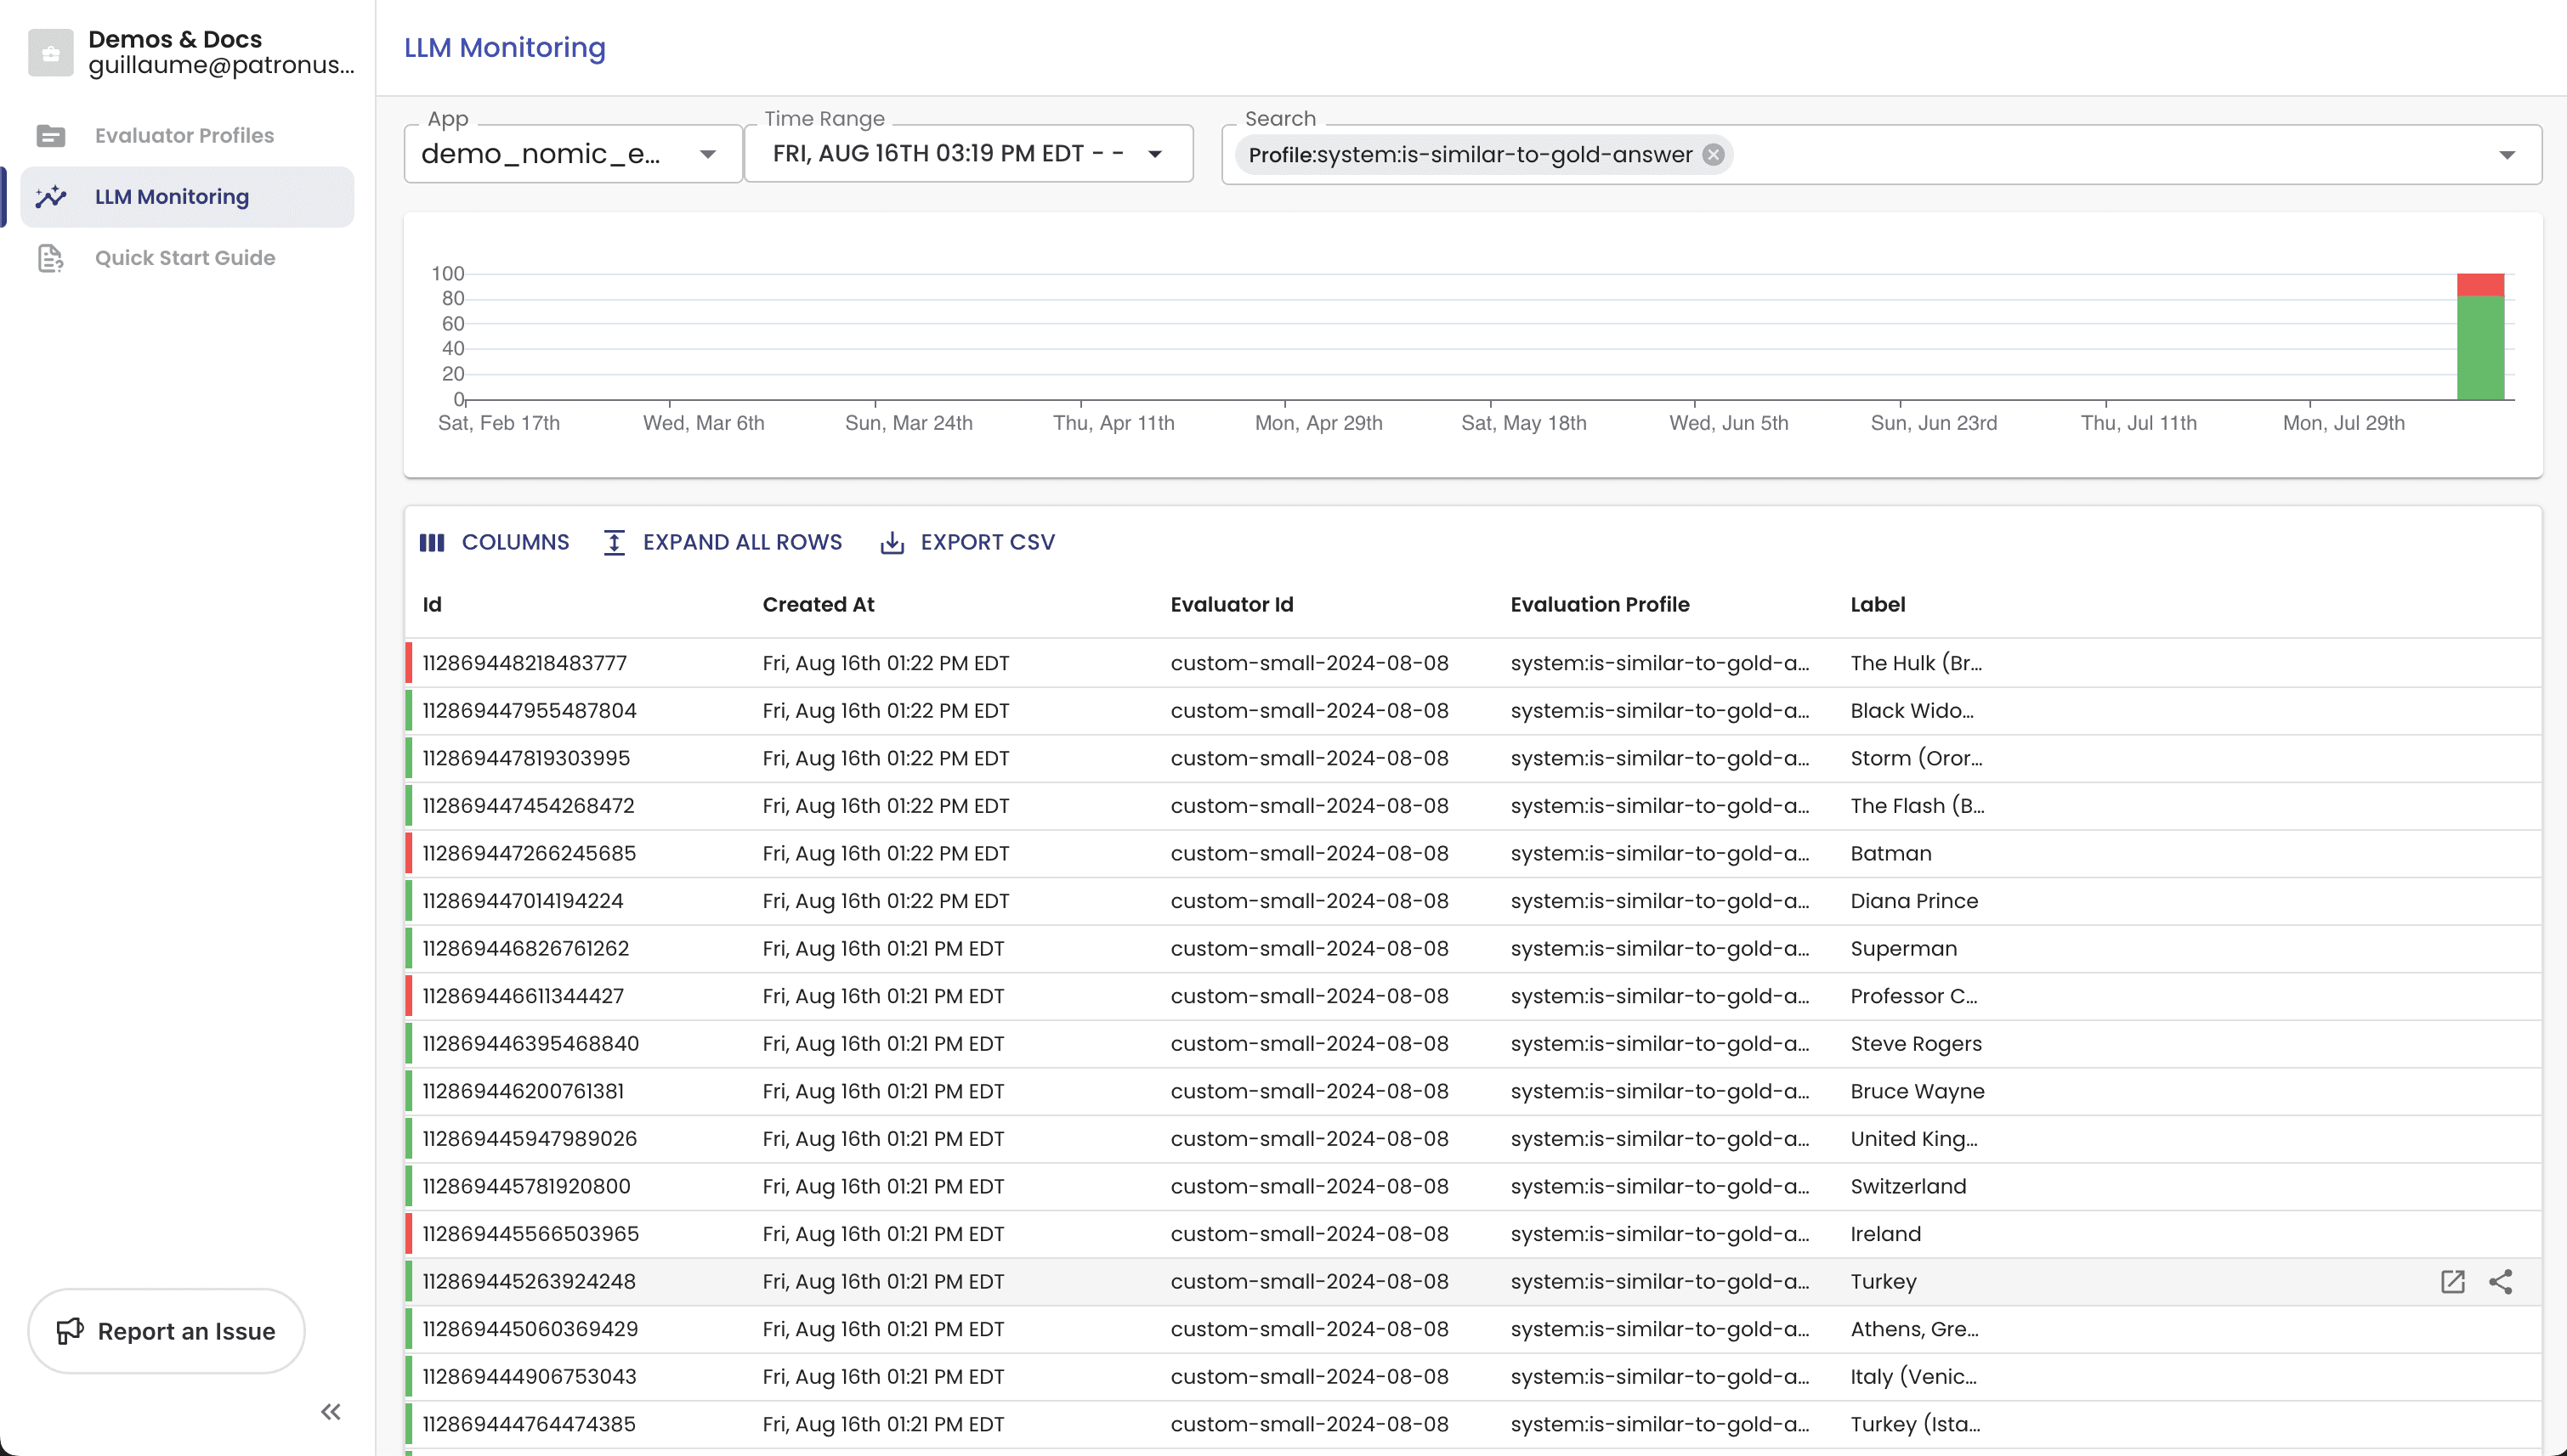Click the Italy (Venic... label cell
Screen dimensions: 2567x1456
coord(1912,1376)
